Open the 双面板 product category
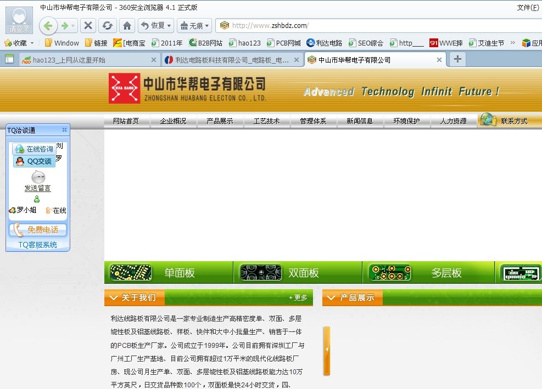 298,273
